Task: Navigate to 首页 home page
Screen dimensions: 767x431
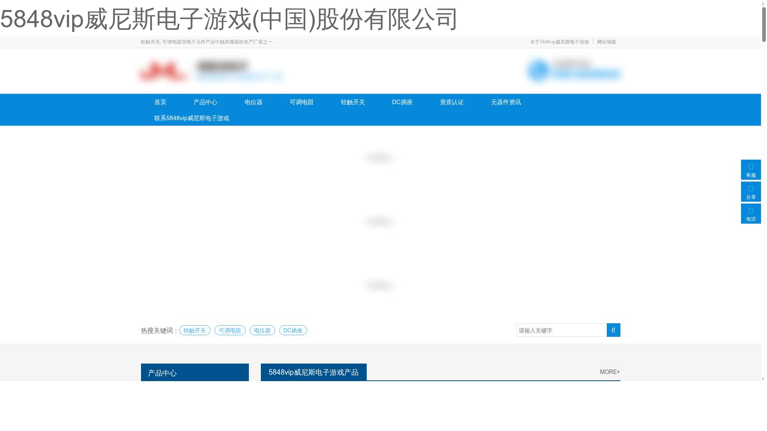Action: (x=160, y=102)
